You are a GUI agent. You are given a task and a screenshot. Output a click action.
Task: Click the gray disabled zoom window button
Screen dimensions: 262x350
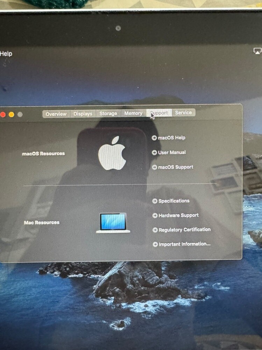20,114
